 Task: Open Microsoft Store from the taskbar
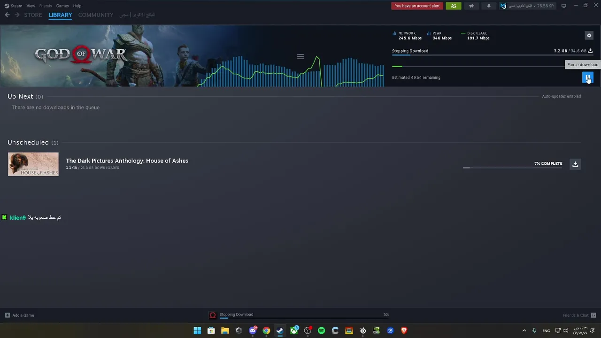coord(211,330)
